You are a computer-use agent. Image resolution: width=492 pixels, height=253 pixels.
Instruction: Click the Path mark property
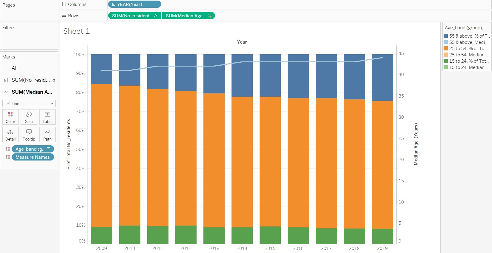pos(47,135)
